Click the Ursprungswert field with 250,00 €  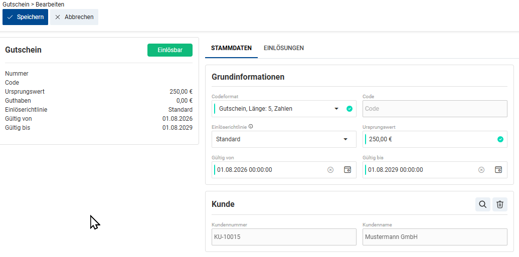pos(435,139)
